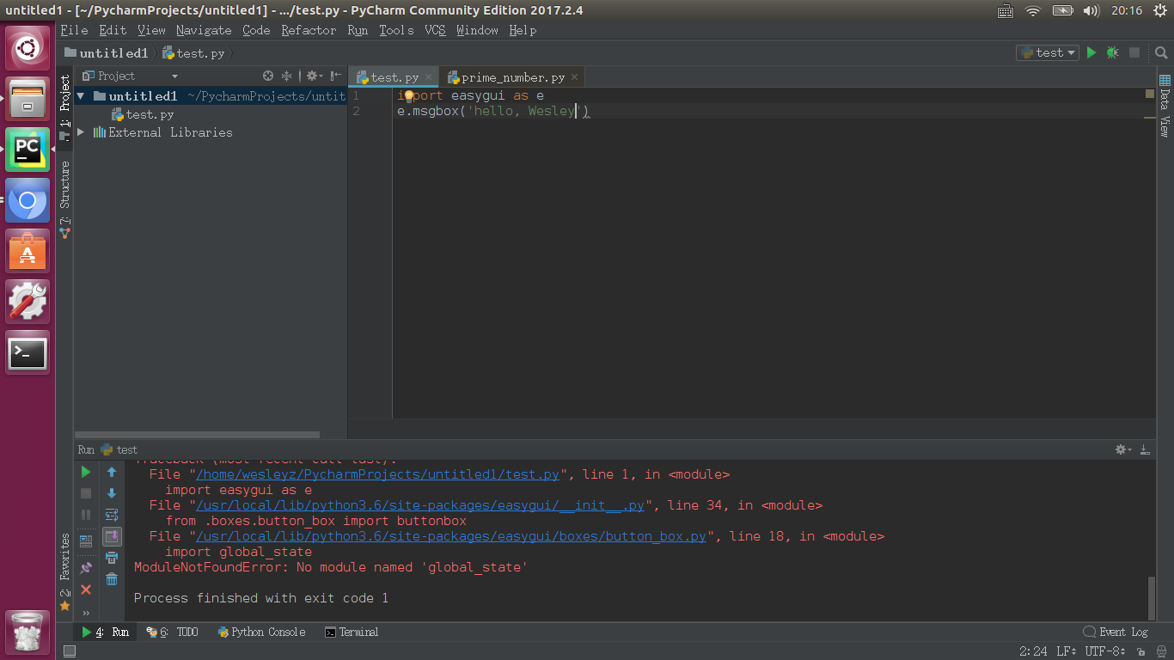Open the Refactor menu

point(309,30)
